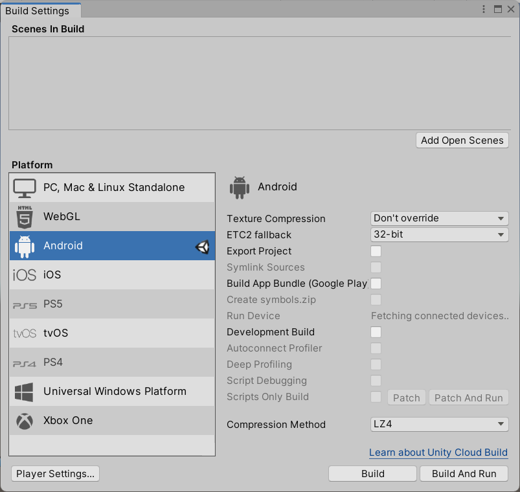Click the tvOS logo icon
The width and height of the screenshot is (520, 492).
[25, 333]
